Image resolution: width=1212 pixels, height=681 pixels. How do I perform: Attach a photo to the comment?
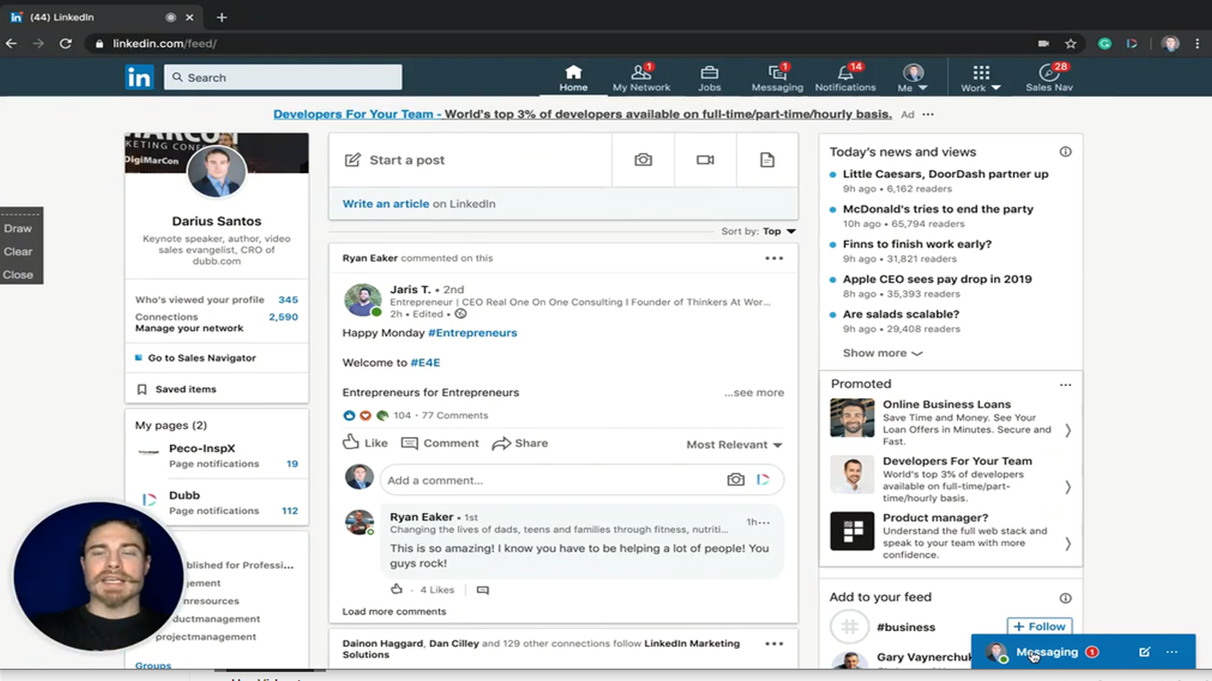point(735,480)
